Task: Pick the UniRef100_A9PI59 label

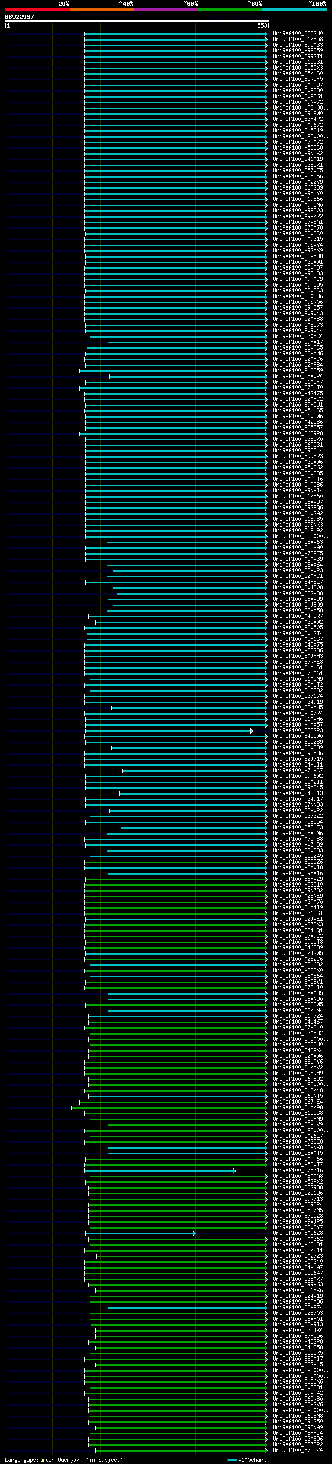Action: coord(297,50)
